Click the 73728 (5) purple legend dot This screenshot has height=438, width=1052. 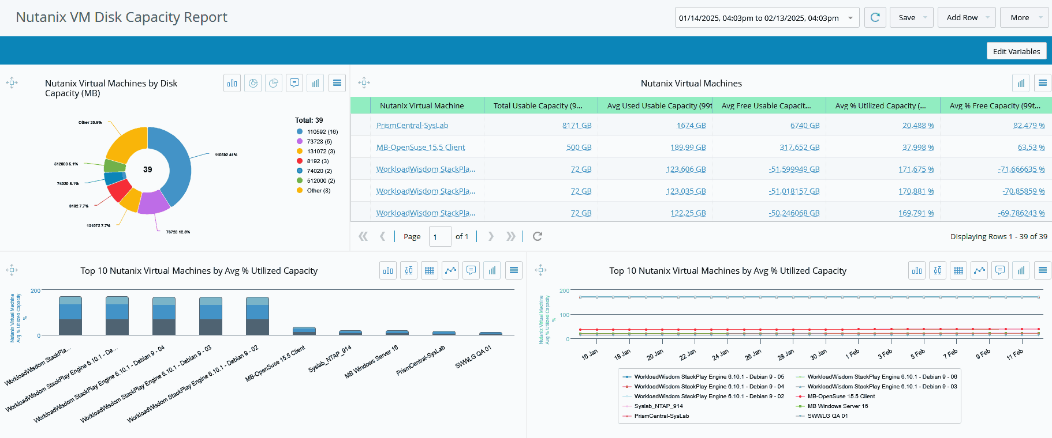(x=300, y=141)
